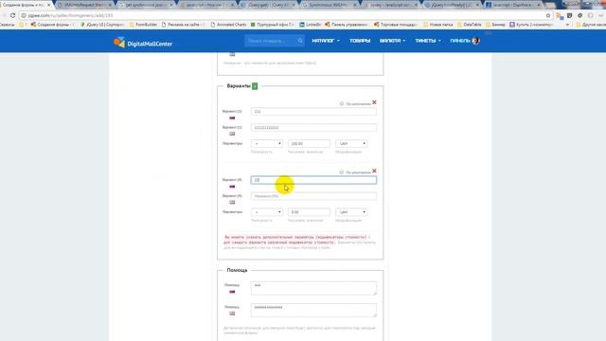The height and width of the screenshot is (341, 606).
Task: Click the empty English name field of second variant
Action: 313,196
